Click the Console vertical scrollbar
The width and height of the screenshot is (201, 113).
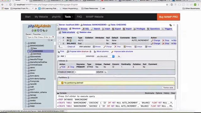pos(175,97)
